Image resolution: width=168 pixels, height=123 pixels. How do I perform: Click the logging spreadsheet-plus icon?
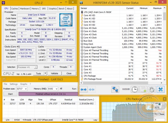click(143, 89)
